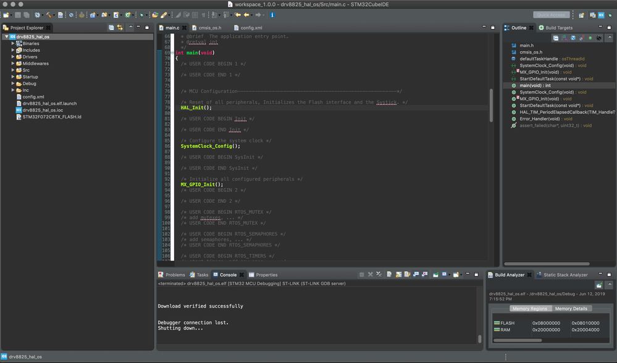
Task: Toggle Word Wrap in Console toolbar
Action: tap(407, 274)
